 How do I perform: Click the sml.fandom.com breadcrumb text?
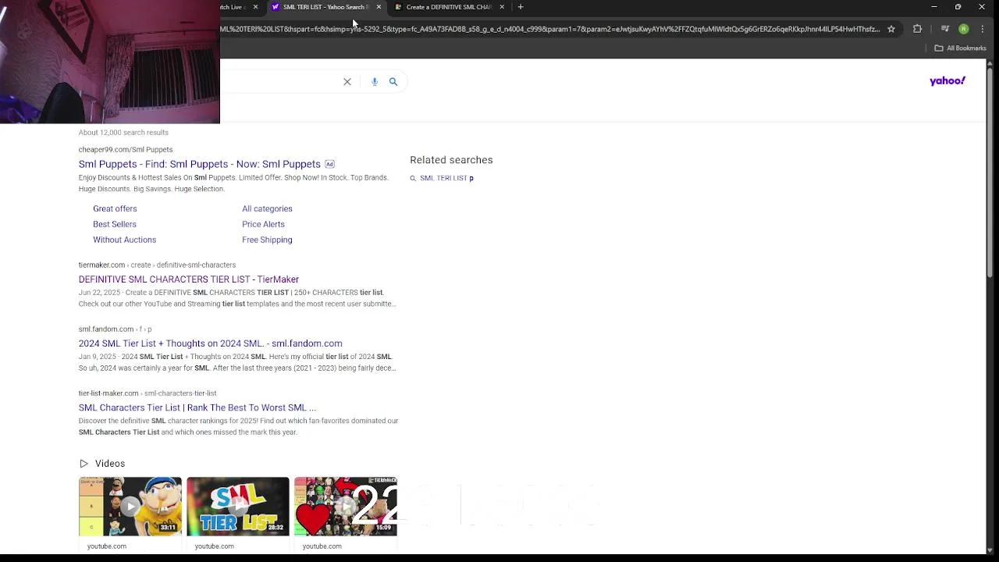(x=116, y=329)
